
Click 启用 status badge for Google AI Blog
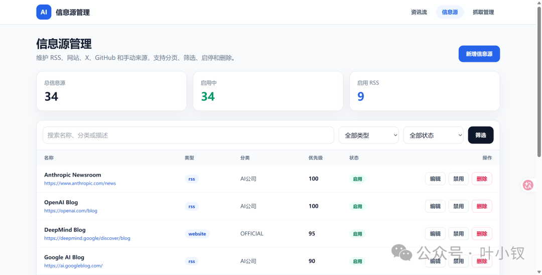coord(357,261)
